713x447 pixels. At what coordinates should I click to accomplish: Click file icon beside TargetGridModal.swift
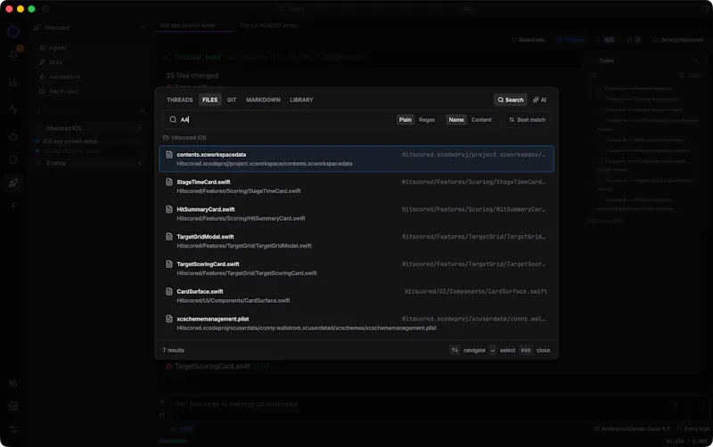tap(169, 236)
